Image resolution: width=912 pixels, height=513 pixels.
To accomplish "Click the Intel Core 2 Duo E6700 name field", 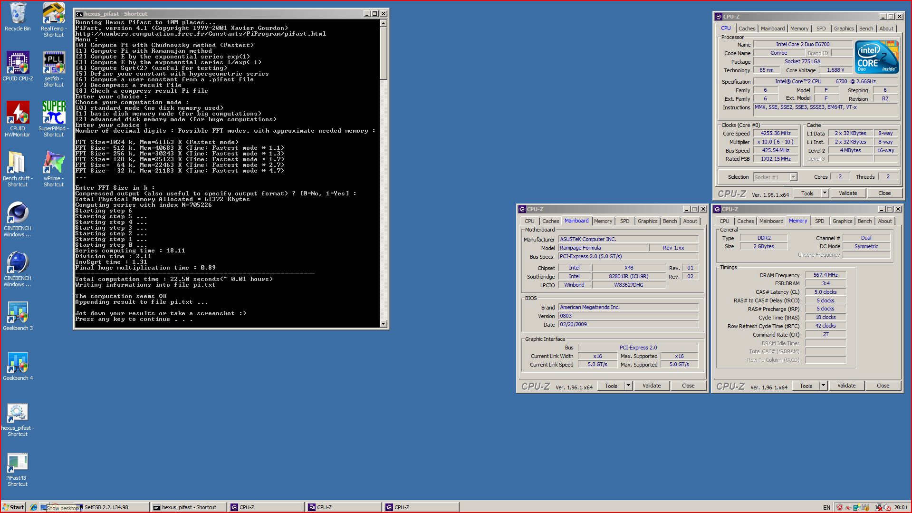I will (802, 44).
